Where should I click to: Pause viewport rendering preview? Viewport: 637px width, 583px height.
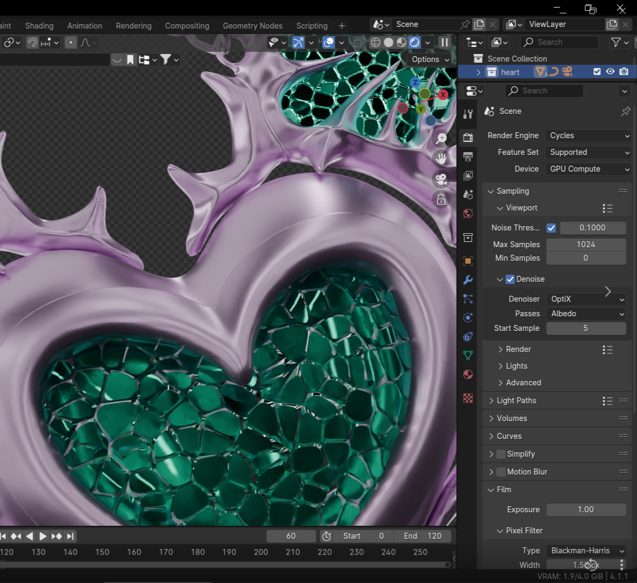coord(444,42)
